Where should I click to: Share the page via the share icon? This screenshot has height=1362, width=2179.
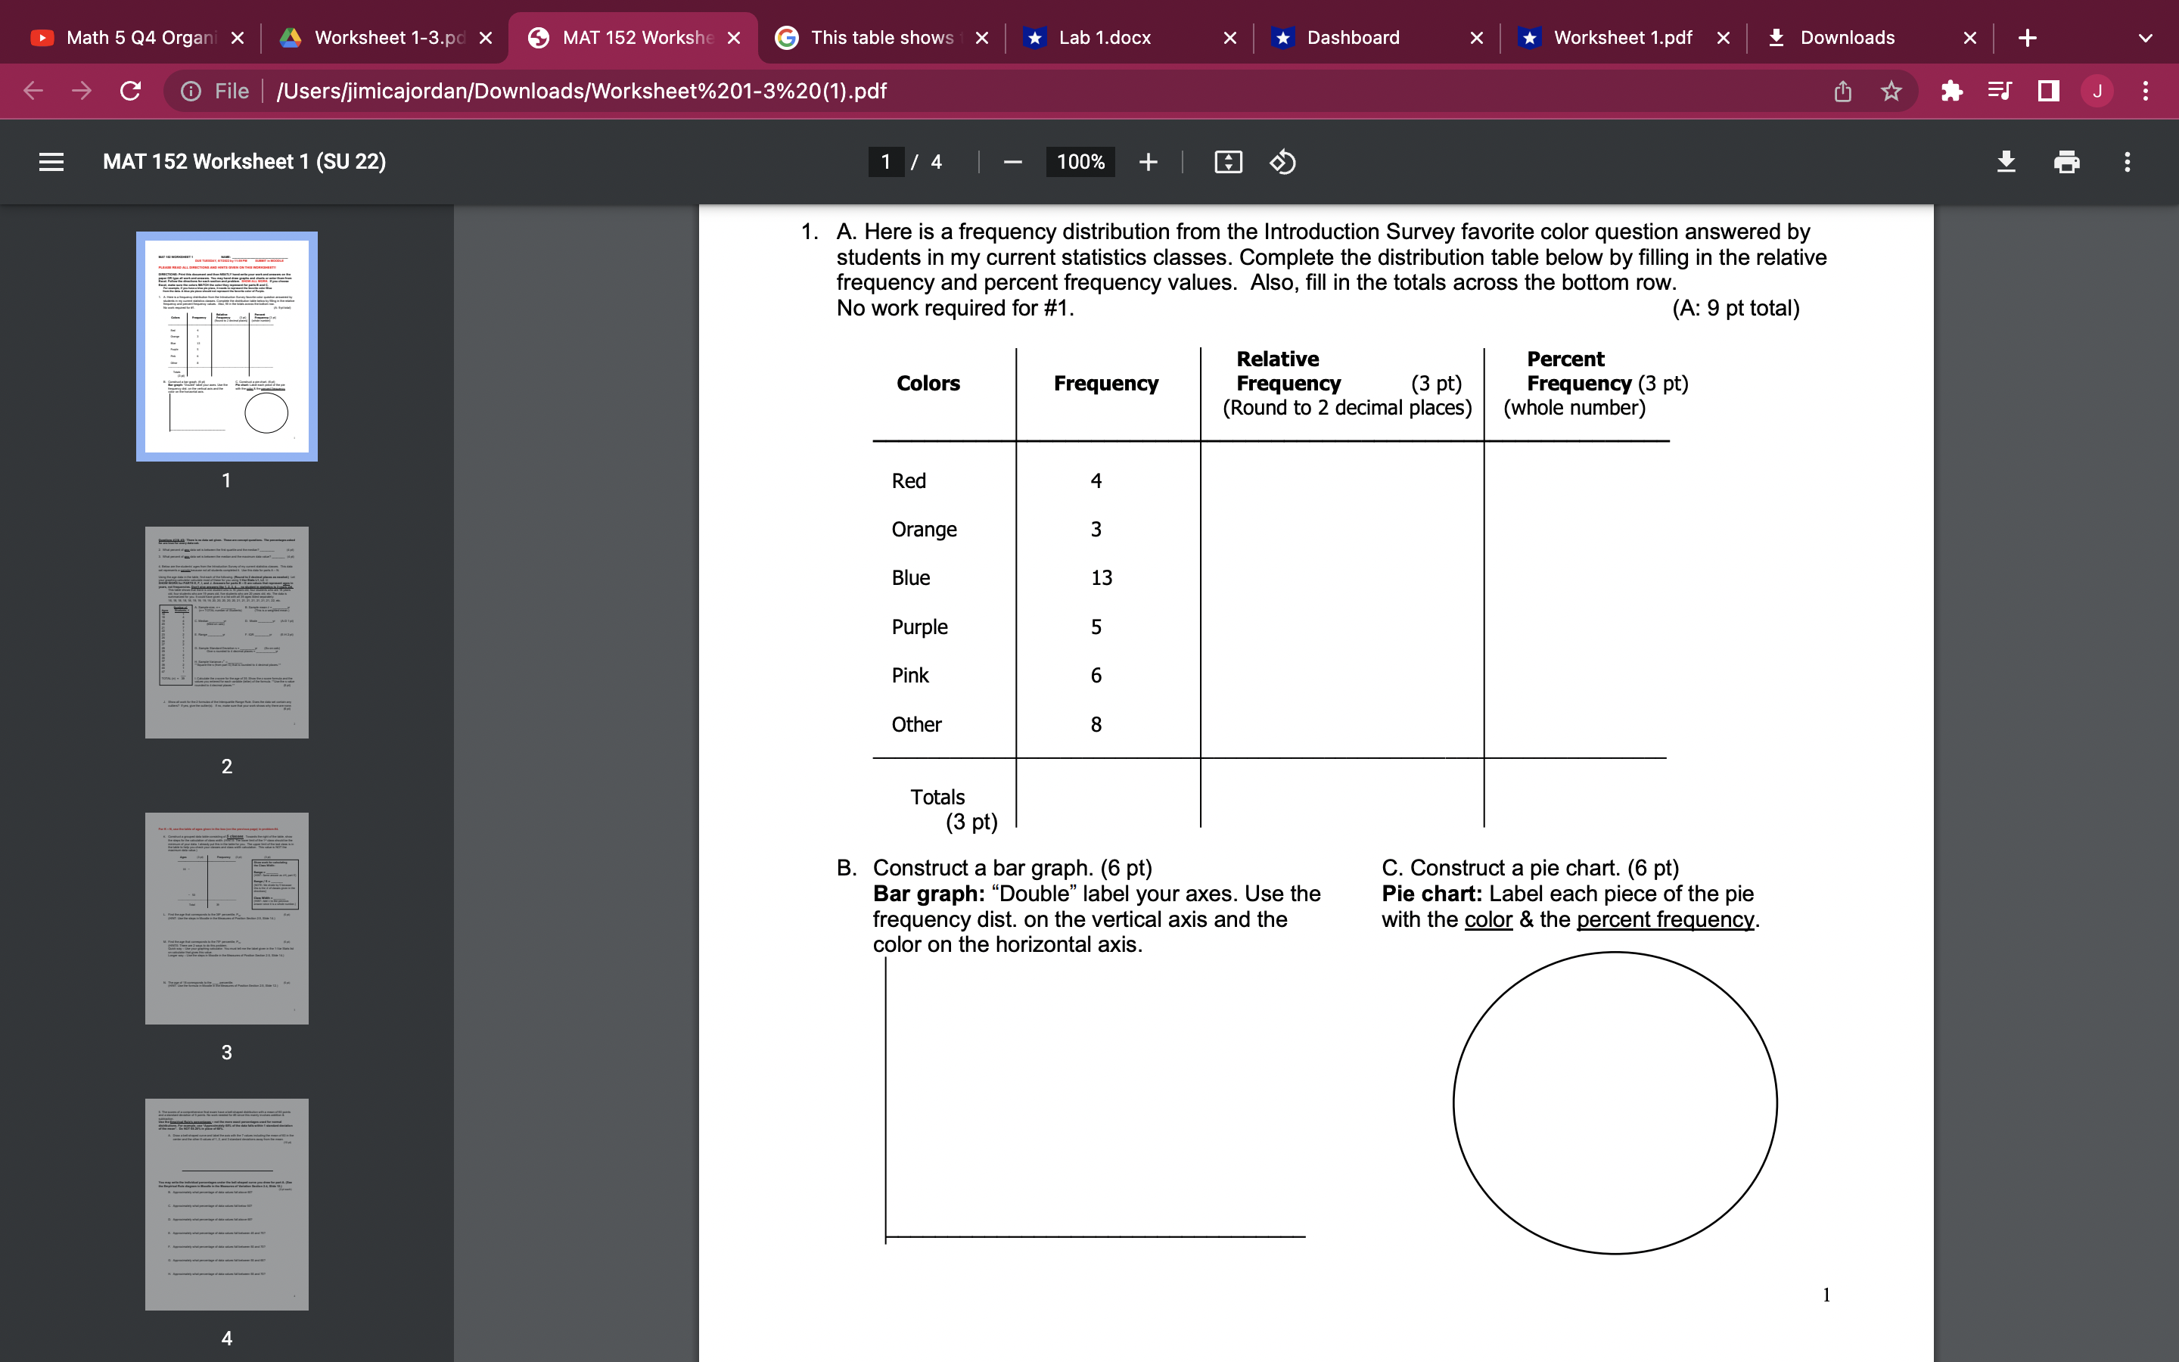(x=1842, y=90)
